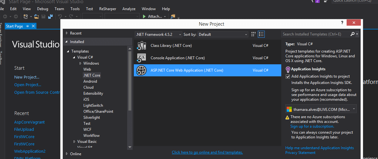
Task: Click the Application Insights lightbulb icon
Action: tap(288, 69)
